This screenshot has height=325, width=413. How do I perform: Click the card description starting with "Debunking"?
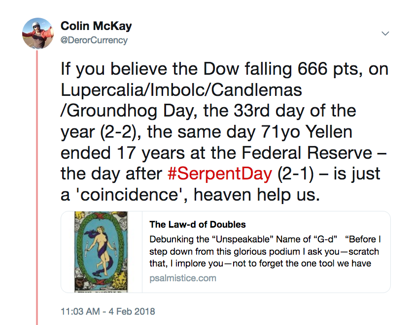[265, 251]
